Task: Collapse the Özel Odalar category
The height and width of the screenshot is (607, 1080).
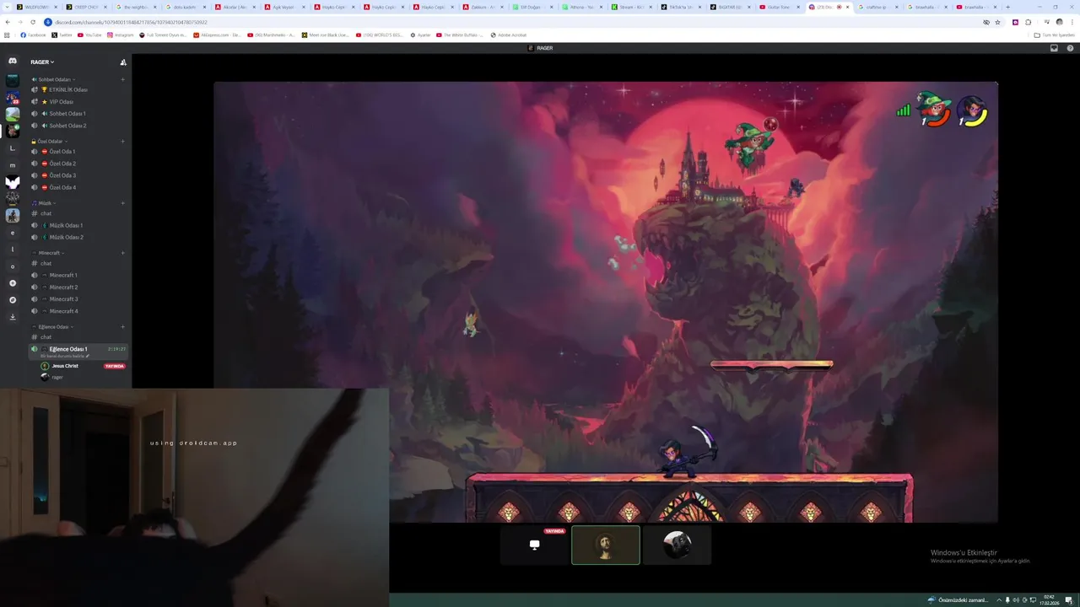Action: (49, 141)
